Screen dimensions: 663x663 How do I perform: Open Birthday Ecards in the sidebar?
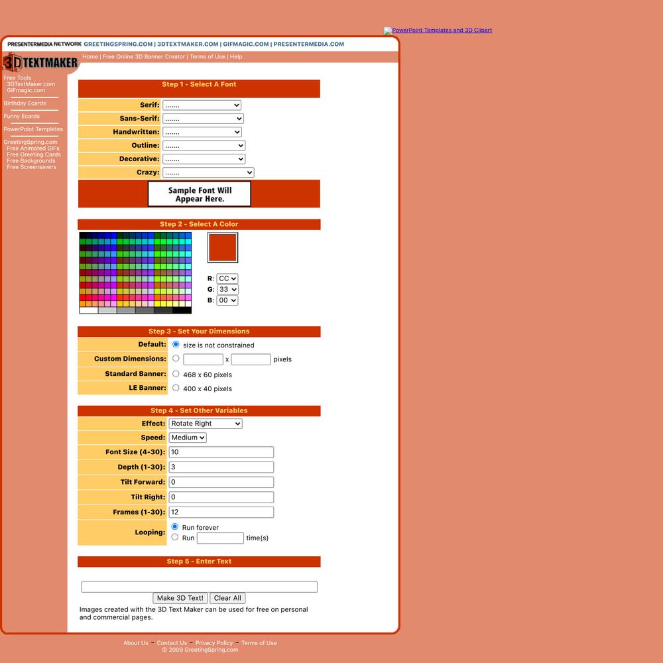25,103
